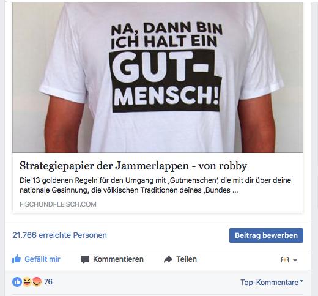Toggle Gefällt mir on the post
Image resolution: width=318 pixels, height=296 pixels.
coord(36,259)
